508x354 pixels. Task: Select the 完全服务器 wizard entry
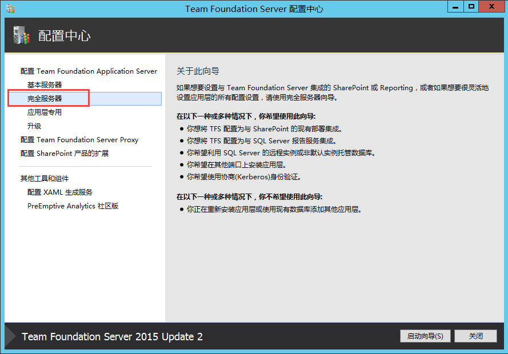(85, 98)
